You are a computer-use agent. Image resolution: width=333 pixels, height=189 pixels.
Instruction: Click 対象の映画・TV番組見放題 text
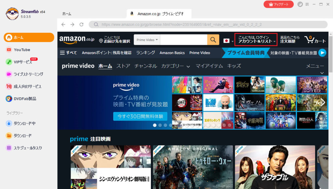point(294,53)
